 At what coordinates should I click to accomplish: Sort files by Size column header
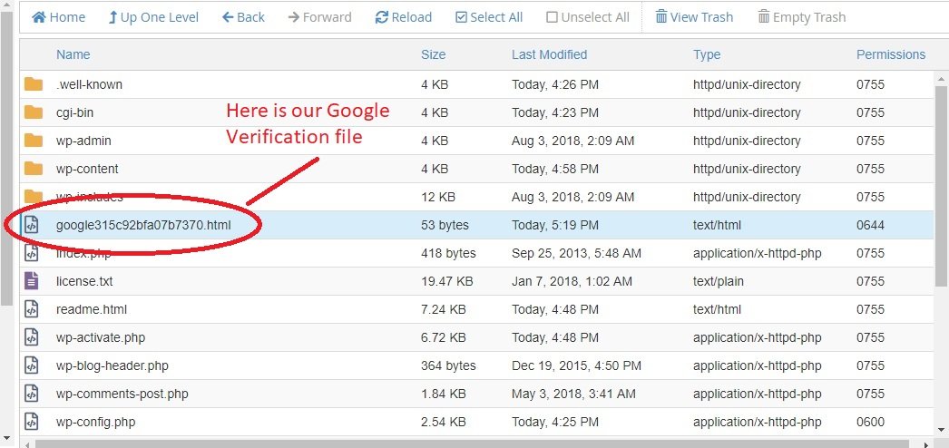tap(434, 54)
